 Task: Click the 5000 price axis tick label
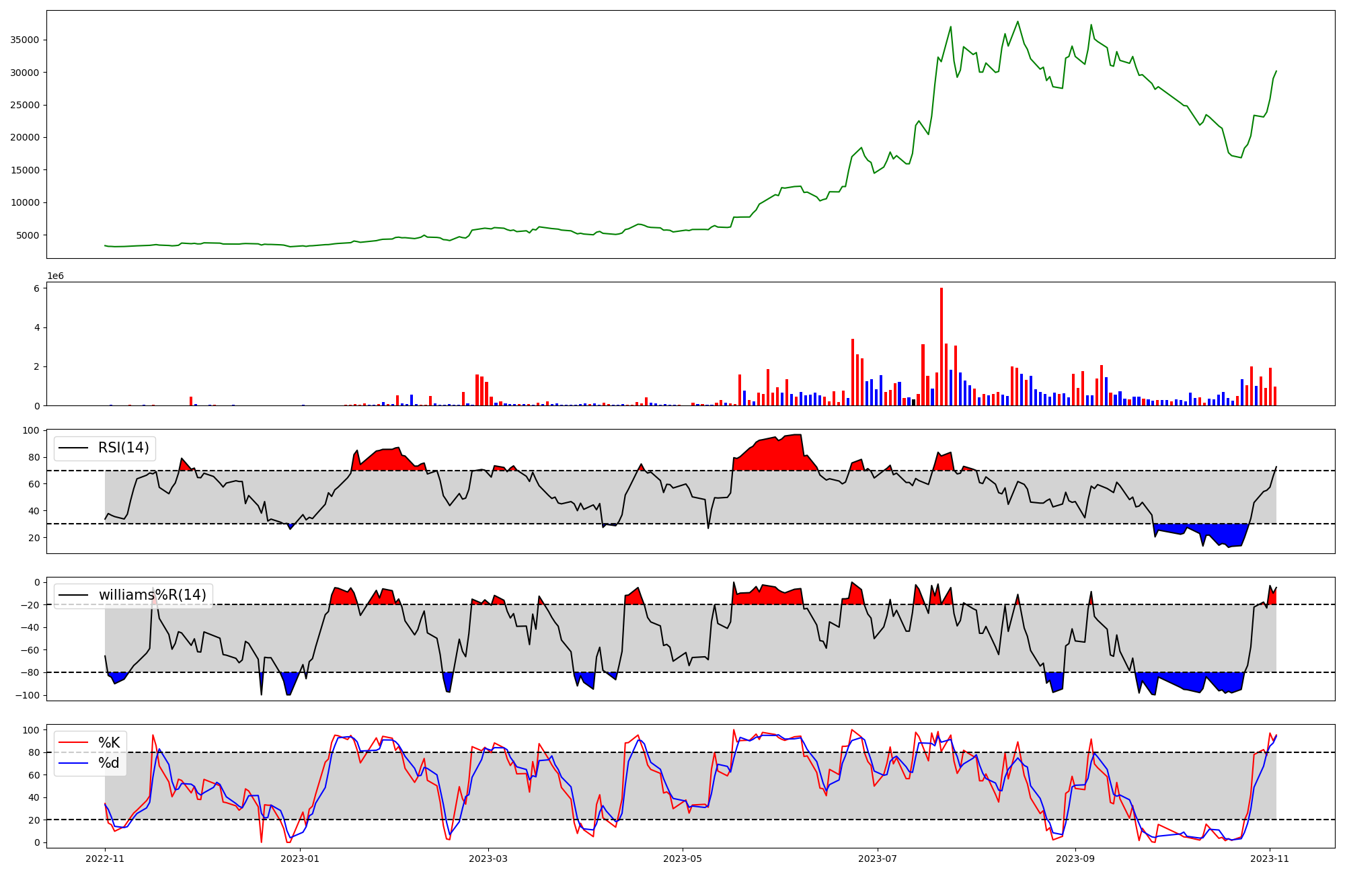pos(27,235)
